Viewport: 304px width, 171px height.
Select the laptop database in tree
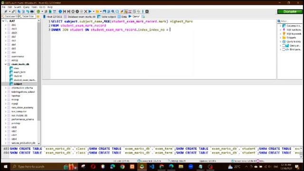tap(16, 96)
